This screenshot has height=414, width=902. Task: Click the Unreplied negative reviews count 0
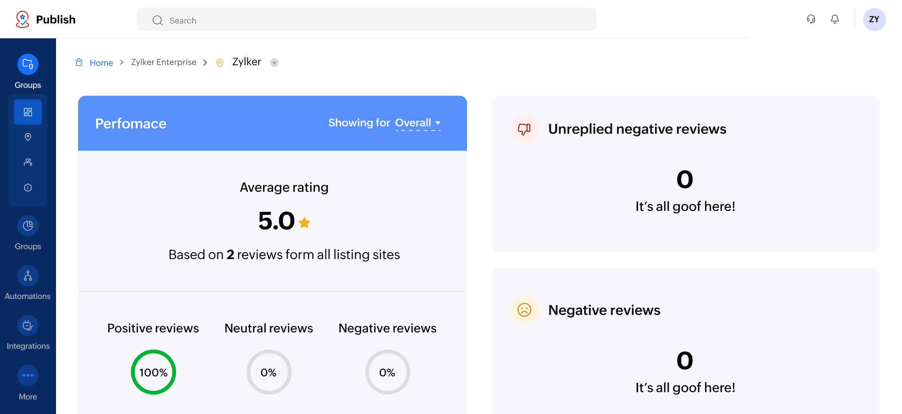685,179
